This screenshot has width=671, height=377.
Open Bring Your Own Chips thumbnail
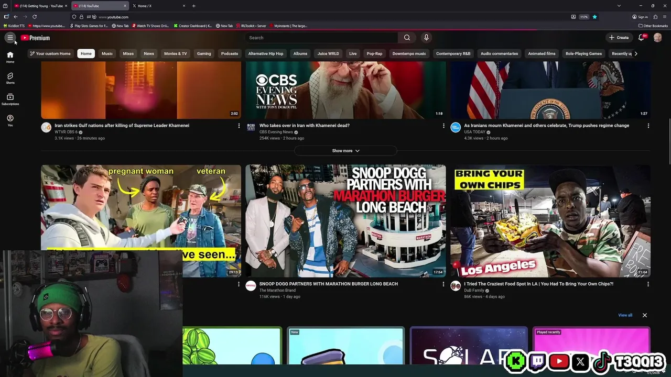pyautogui.click(x=550, y=221)
